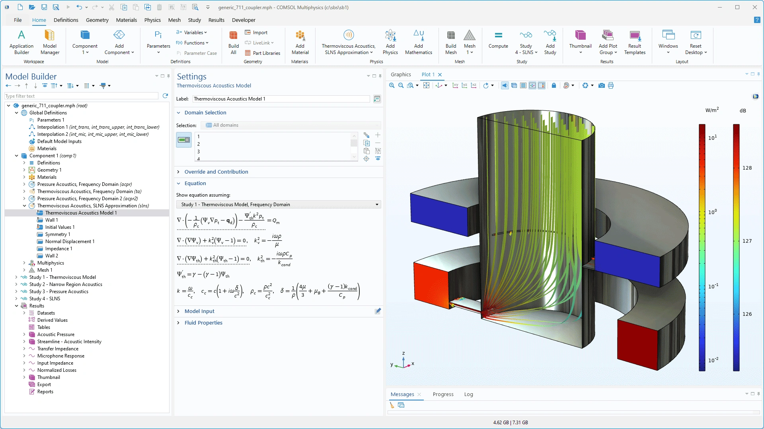Expand the Fluid Properties section
This screenshot has height=429, width=764.
click(x=203, y=323)
